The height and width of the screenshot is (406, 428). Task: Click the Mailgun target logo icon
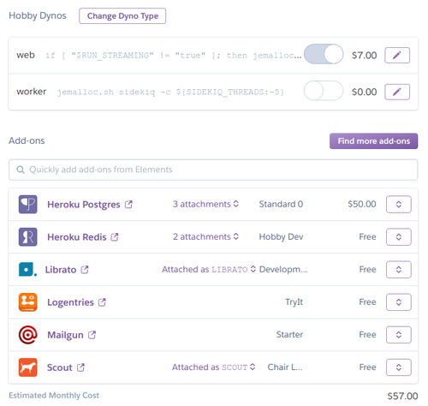[x=27, y=335]
